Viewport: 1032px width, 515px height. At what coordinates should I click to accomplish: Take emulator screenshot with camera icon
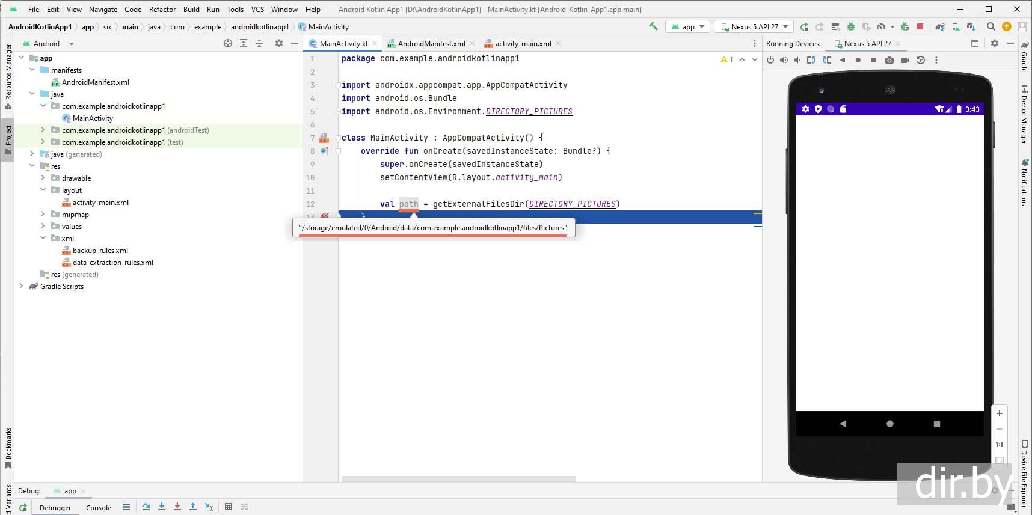[889, 60]
